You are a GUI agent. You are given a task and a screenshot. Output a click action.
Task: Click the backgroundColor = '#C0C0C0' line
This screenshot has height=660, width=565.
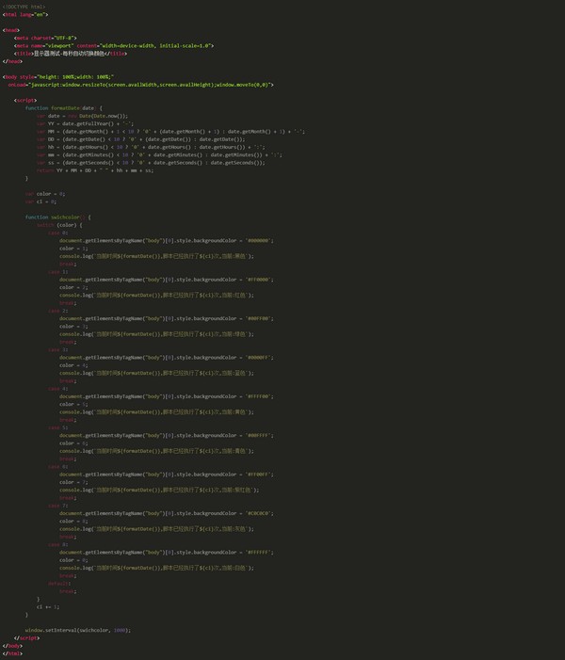click(167, 513)
